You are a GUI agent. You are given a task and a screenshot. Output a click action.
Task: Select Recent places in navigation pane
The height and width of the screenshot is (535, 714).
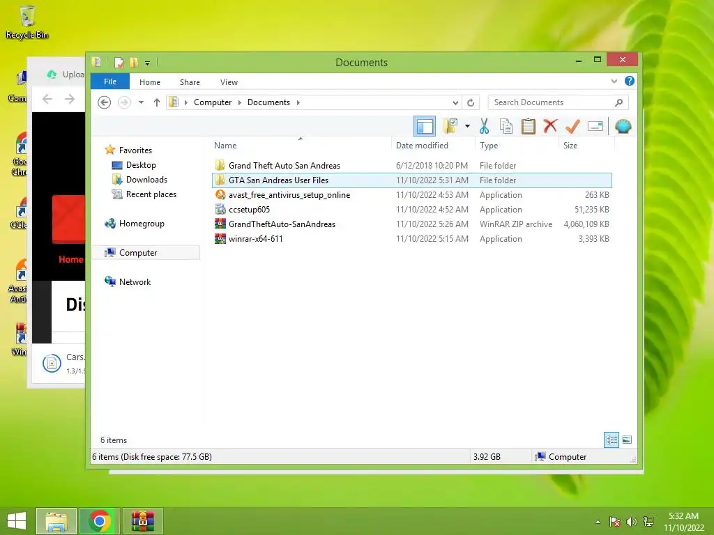coord(151,194)
